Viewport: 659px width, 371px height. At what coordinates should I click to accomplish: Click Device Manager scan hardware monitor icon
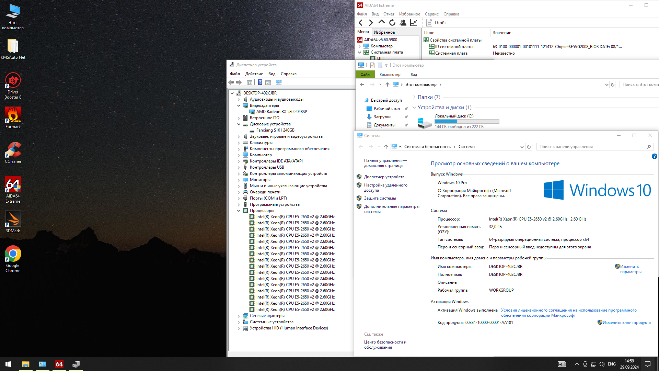[279, 82]
